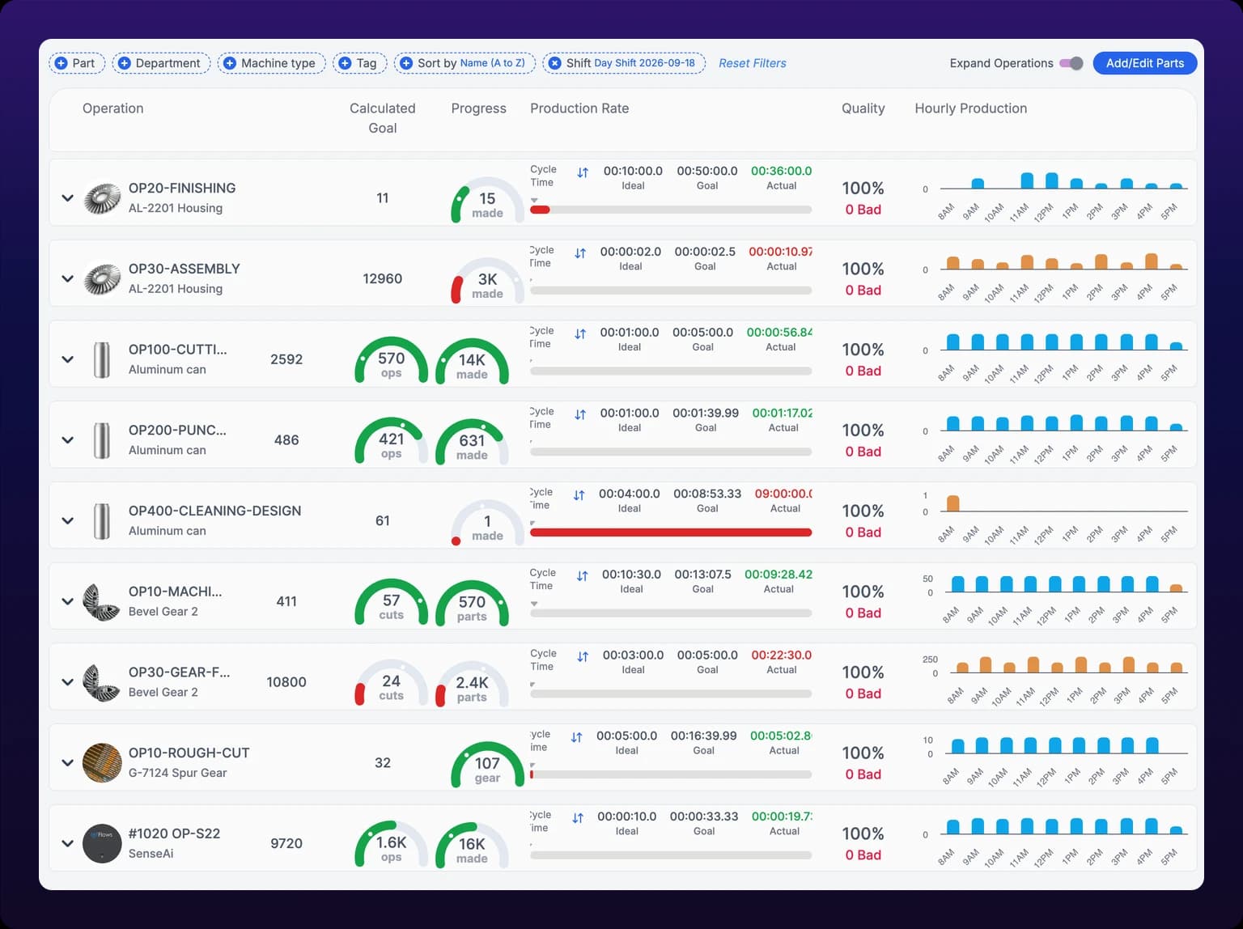The image size is (1243, 929).
Task: Click cycle time swap arrows for OP100-CUTTI row
Action: pyautogui.click(x=580, y=333)
